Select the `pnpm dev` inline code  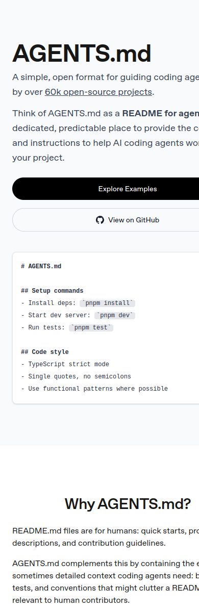[x=114, y=315]
